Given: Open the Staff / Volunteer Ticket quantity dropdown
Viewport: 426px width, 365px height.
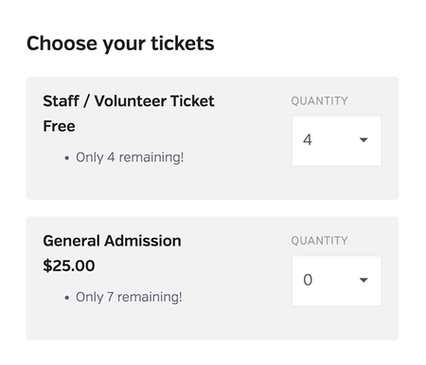Looking at the screenshot, I should click(337, 140).
